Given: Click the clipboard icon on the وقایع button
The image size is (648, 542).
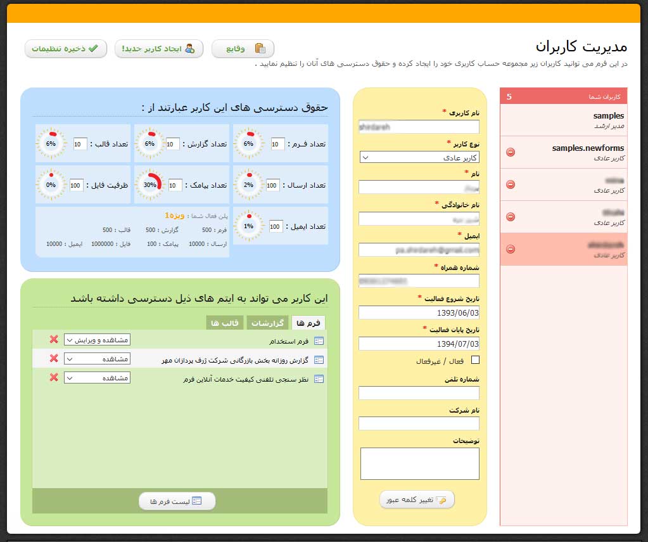Looking at the screenshot, I should click(x=260, y=48).
